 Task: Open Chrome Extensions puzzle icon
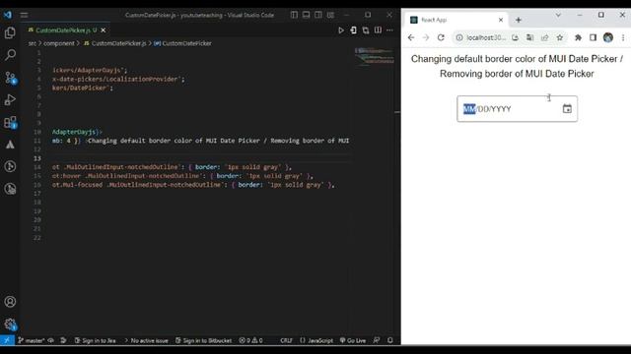point(578,37)
